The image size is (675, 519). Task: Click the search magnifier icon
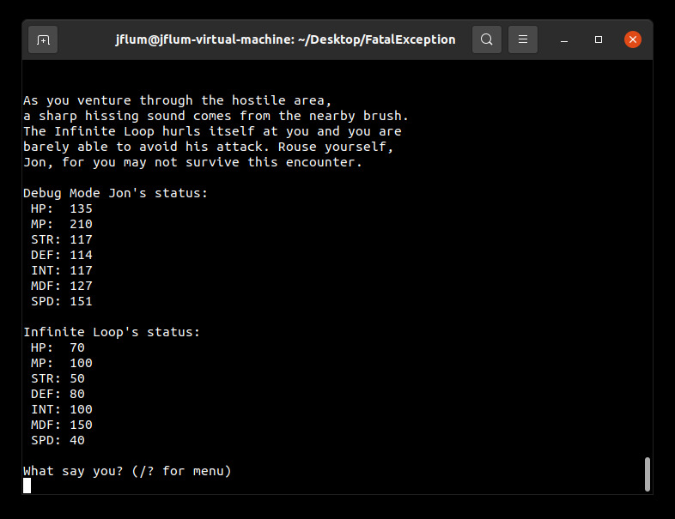point(487,39)
